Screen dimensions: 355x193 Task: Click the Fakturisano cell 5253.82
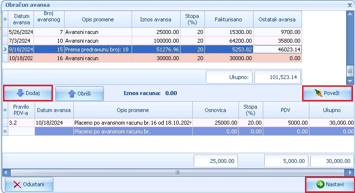tap(229, 49)
